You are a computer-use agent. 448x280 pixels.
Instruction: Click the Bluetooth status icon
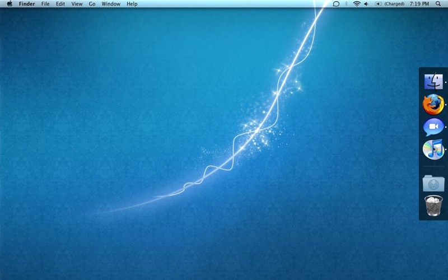[346, 4]
